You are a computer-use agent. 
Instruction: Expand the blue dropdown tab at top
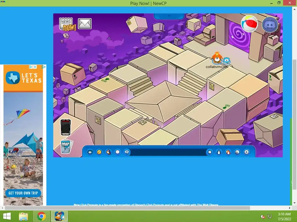coord(169,16)
